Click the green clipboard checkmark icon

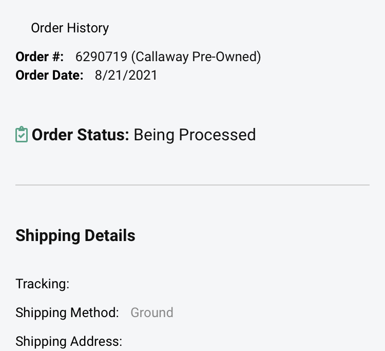pos(21,135)
